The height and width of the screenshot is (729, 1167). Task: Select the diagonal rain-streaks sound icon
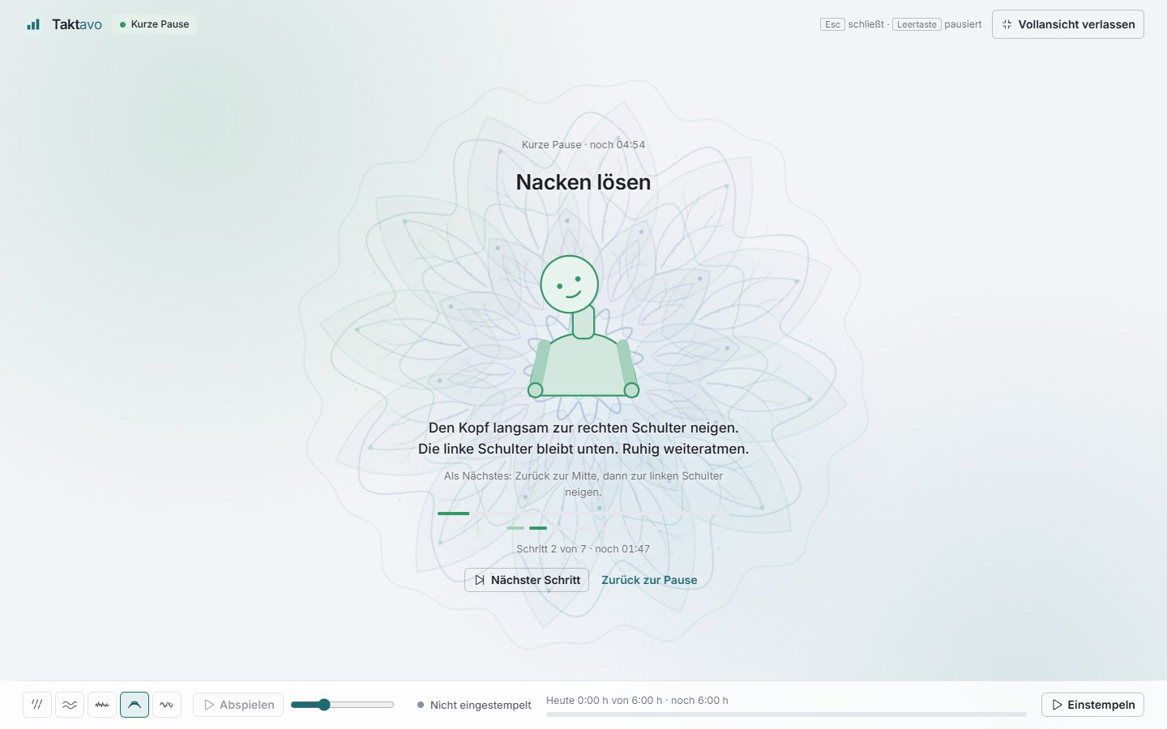pyautogui.click(x=37, y=705)
